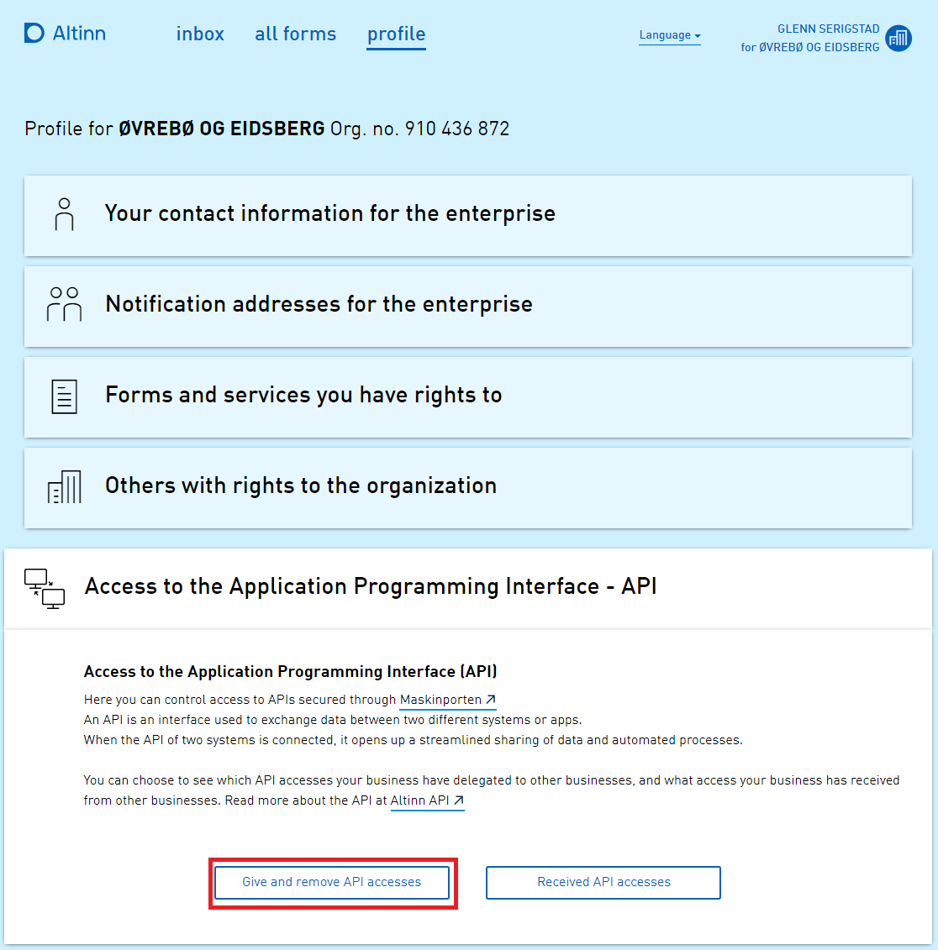Collapse the "Access to the Application Programming Interface" heading
The image size is (938, 950).
click(x=371, y=586)
